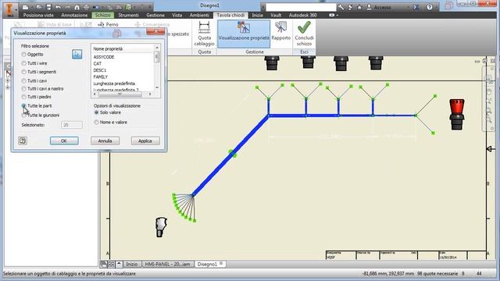
Task: Switch to the Schizzo ribbon tab
Action: point(102,15)
